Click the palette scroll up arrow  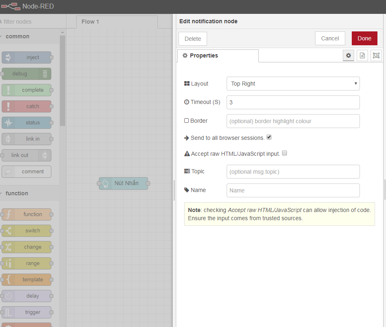tap(62, 32)
